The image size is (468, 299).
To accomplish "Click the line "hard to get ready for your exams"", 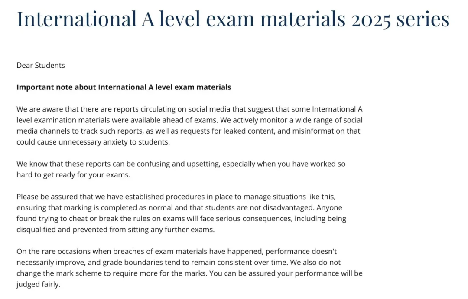I will tap(73, 175).
